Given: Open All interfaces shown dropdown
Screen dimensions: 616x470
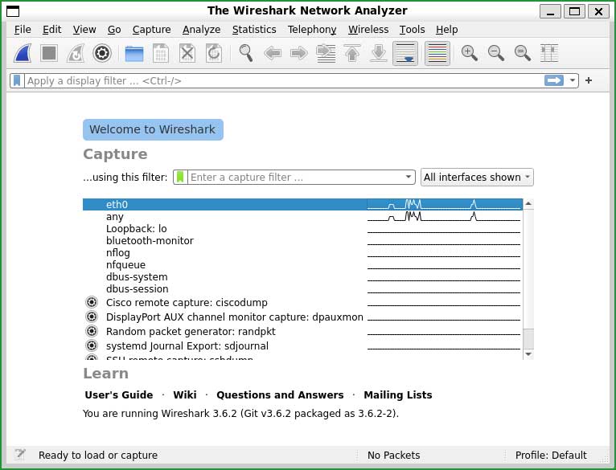Looking at the screenshot, I should pyautogui.click(x=477, y=177).
